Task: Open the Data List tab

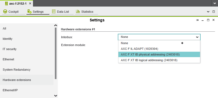Action: tap(62, 12)
